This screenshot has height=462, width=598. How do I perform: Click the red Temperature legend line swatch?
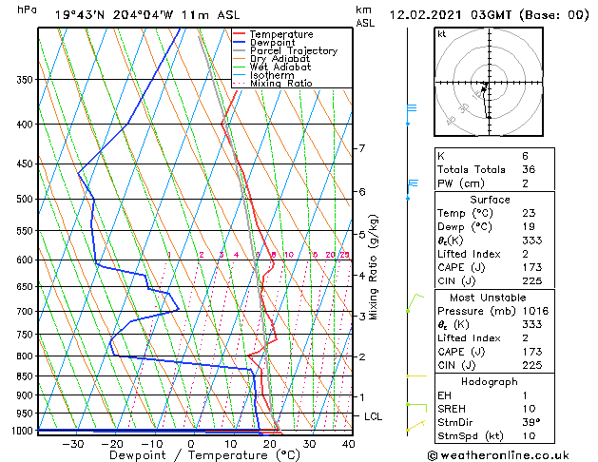point(240,34)
